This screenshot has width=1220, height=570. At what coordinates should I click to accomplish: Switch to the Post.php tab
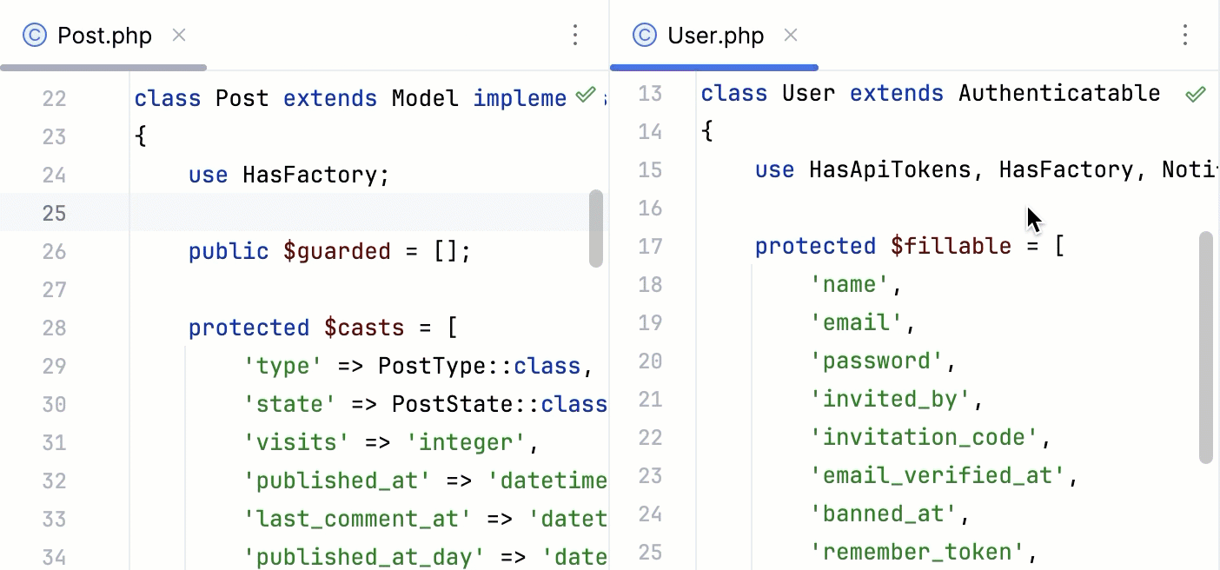(103, 36)
